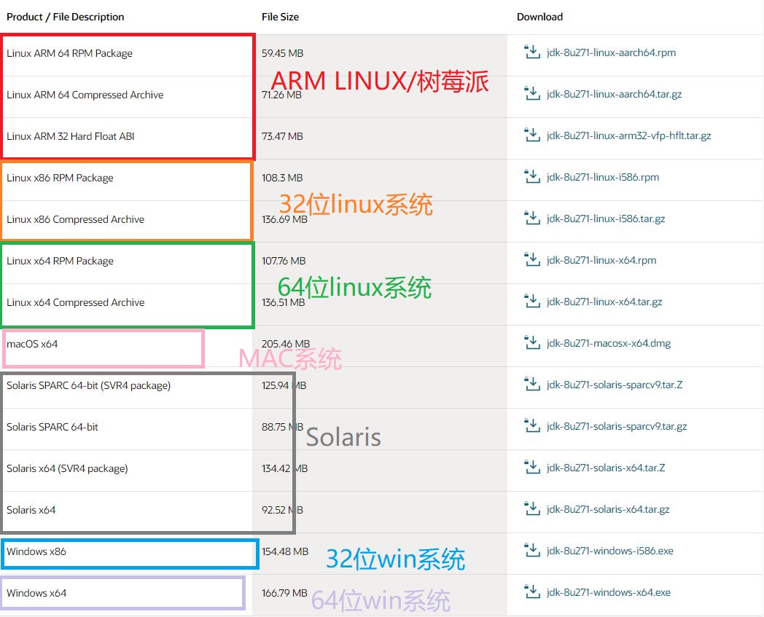Open the jdk-8u271-linux-x64.rpm link
This screenshot has height=617, width=764.
[601, 260]
